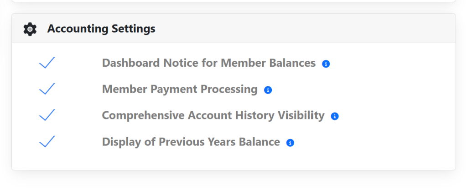The image size is (467, 194).
Task: Click the Display of Previous Years Balance label
Action: pyautogui.click(x=191, y=142)
